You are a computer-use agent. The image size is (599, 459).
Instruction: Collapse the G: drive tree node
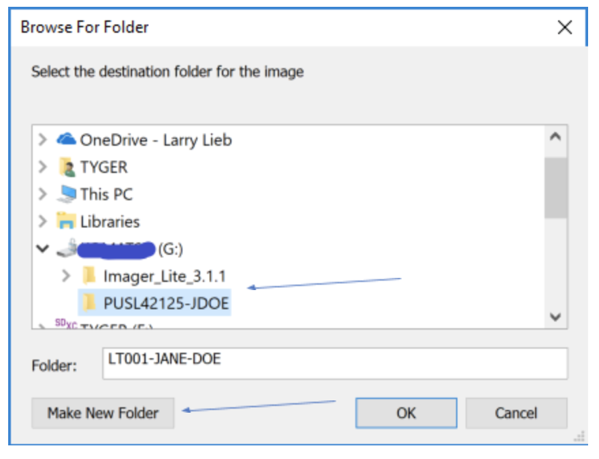coord(43,249)
